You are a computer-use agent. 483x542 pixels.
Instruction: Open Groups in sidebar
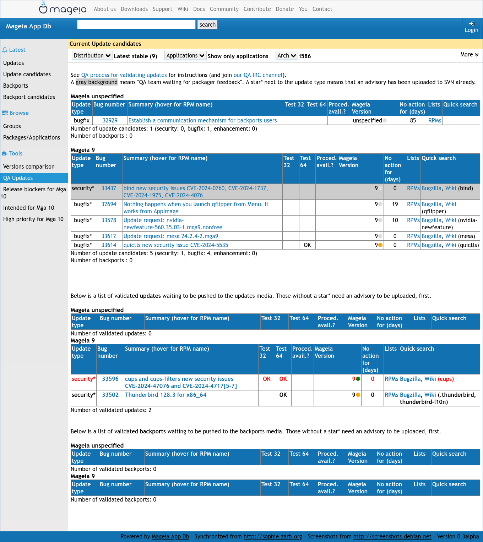pyautogui.click(x=12, y=126)
